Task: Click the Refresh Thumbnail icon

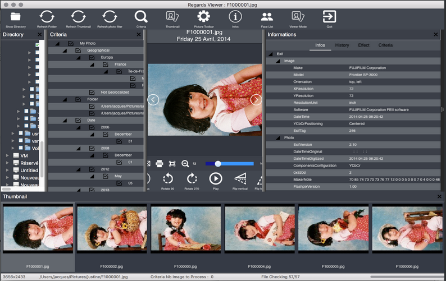Action: [x=78, y=17]
